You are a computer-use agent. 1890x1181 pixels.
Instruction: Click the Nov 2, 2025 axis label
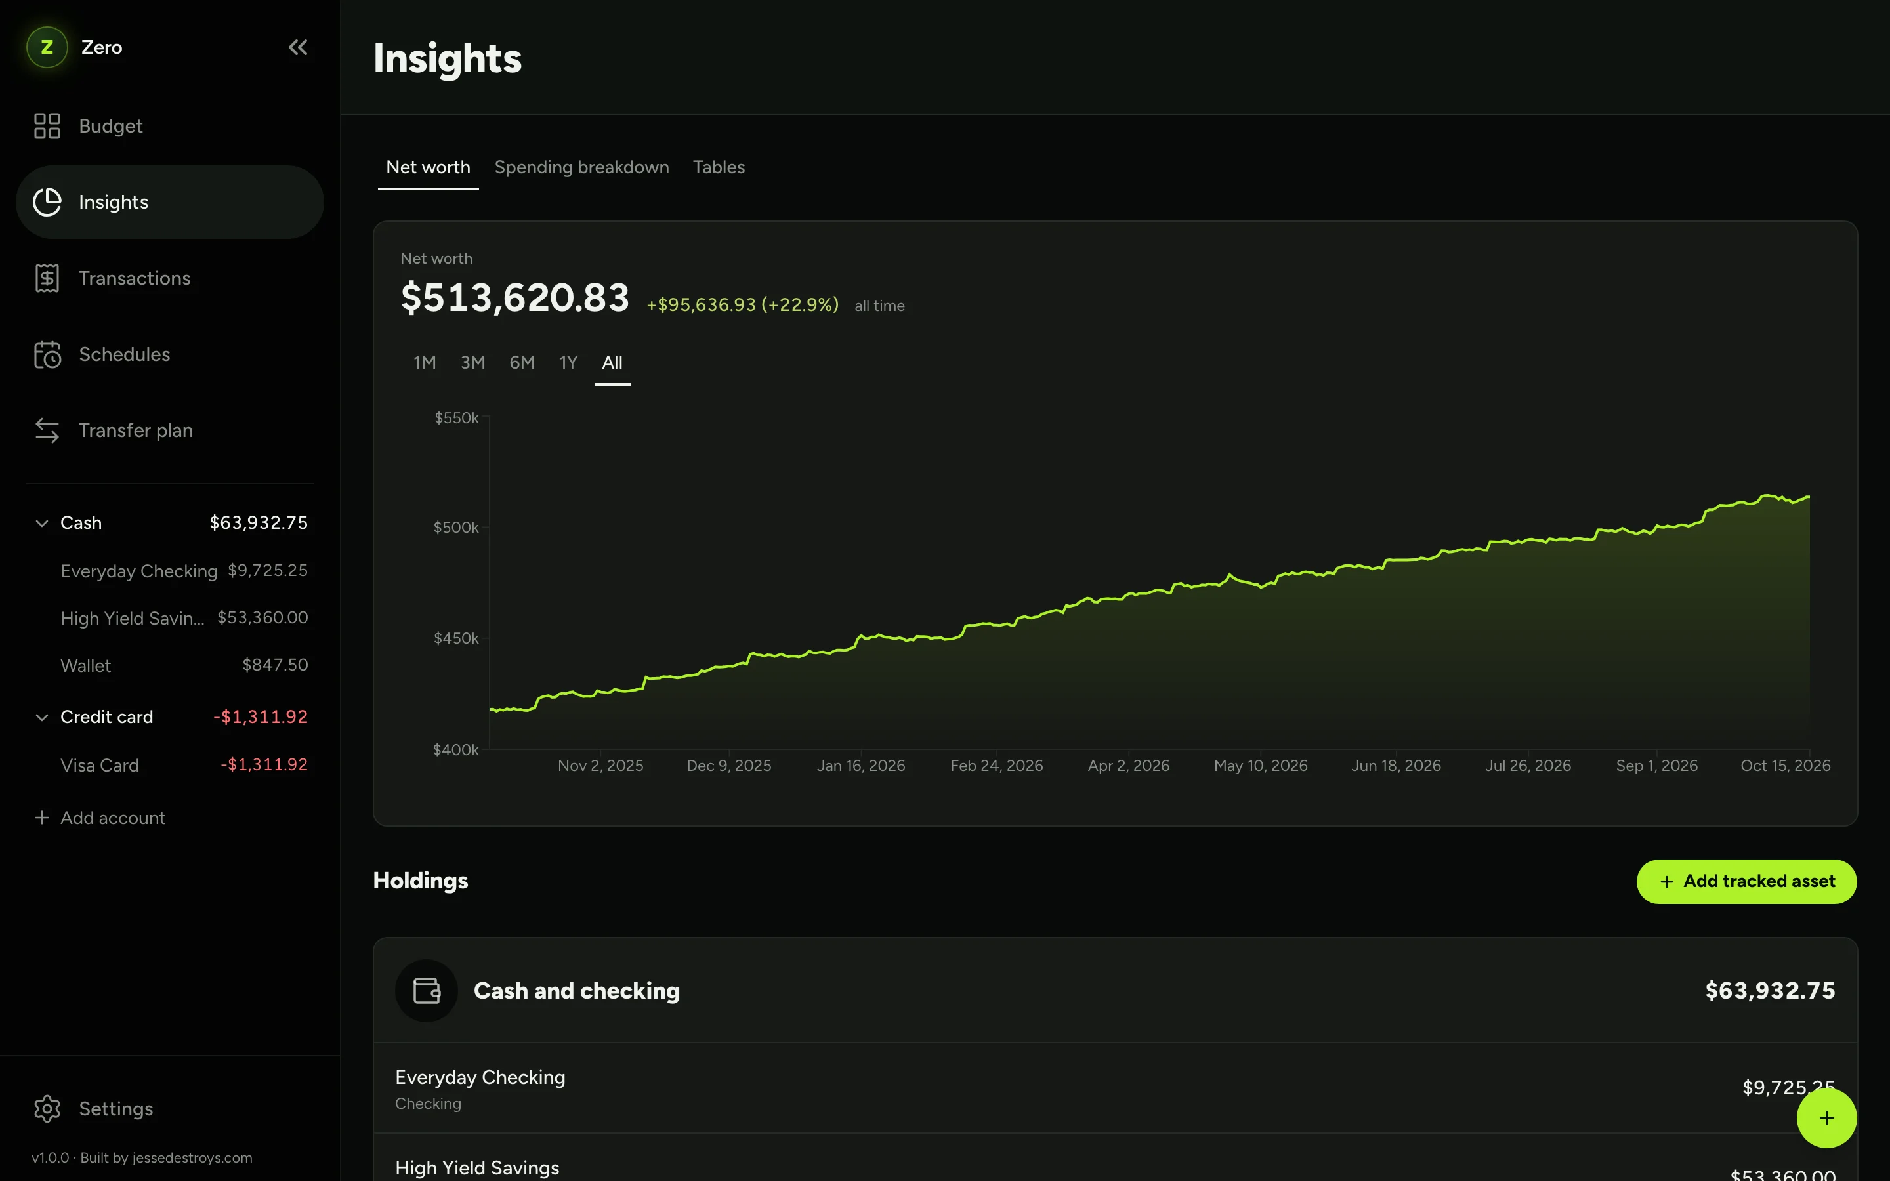(600, 766)
